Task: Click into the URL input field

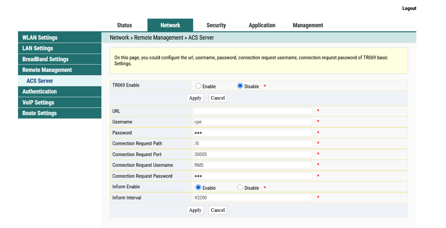Action: pyautogui.click(x=252, y=111)
